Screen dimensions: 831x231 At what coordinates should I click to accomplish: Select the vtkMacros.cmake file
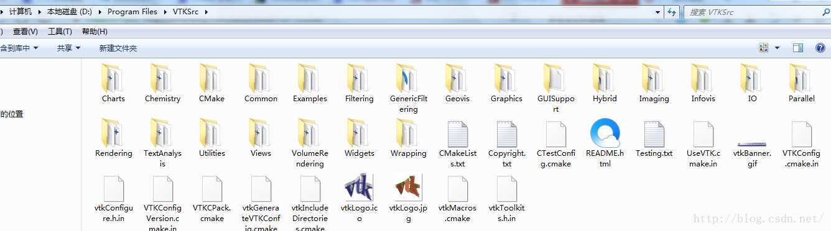click(457, 198)
